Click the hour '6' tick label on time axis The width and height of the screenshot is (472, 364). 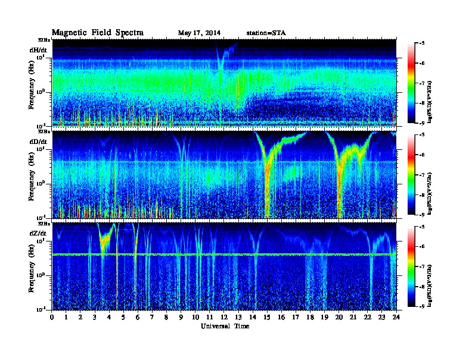coord(138,317)
